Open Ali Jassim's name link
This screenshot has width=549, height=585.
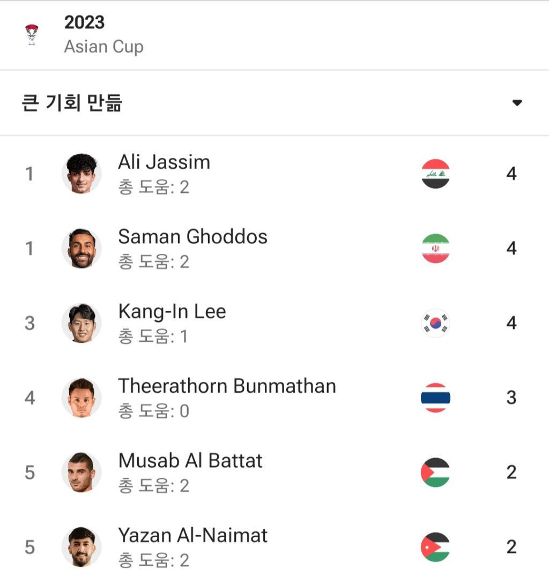point(164,162)
